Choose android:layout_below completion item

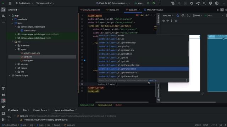(x=143, y=39)
